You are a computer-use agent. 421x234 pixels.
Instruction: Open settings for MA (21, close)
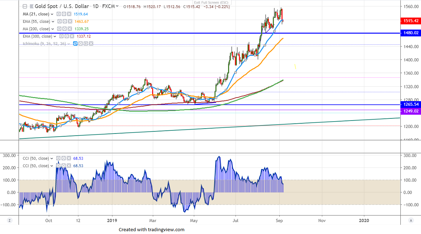64,14
